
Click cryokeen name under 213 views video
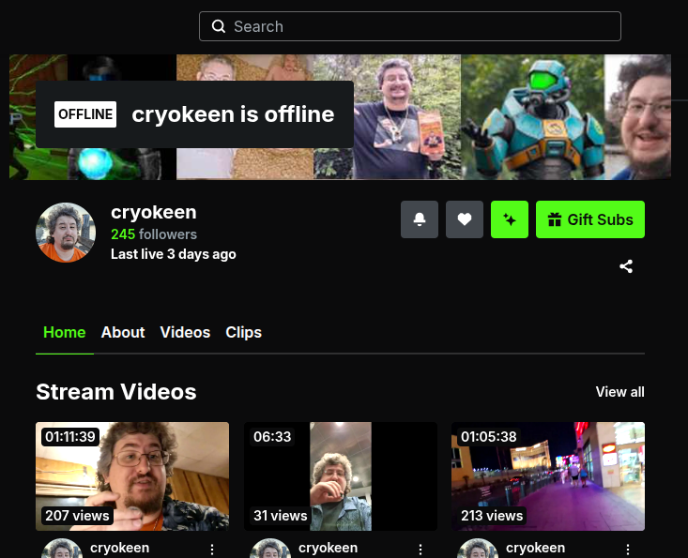coord(536,548)
